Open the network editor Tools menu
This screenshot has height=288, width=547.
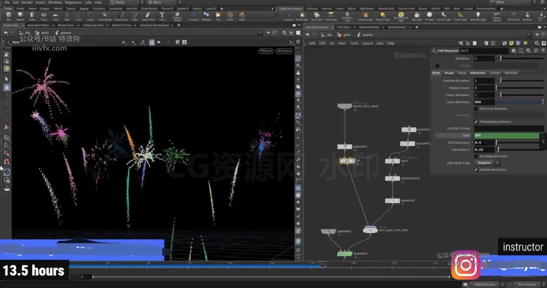[354, 43]
